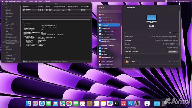Collapse the Сеть tree section

[x=3, y=45]
